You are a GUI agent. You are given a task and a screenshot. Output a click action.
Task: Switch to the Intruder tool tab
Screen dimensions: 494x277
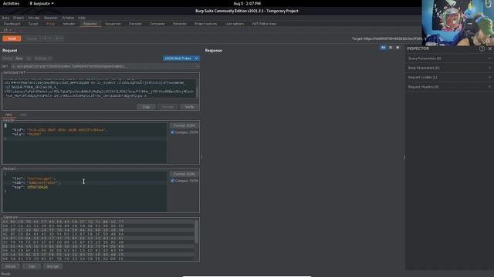pos(69,24)
